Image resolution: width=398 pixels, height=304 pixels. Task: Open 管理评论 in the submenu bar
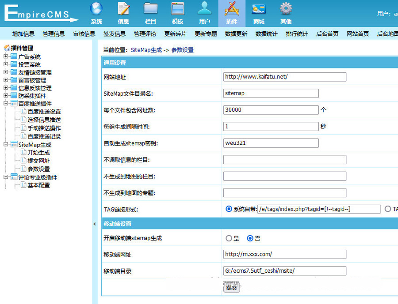[x=145, y=34]
